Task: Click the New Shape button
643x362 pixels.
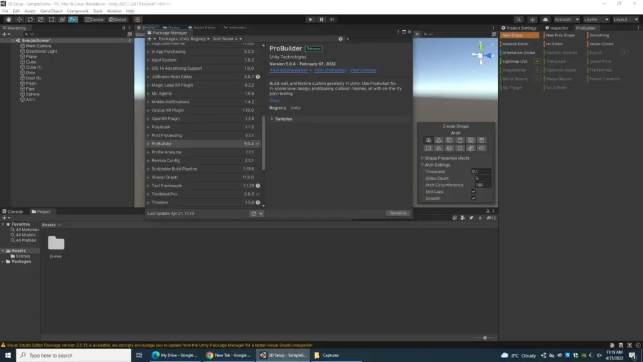Action: 520,35
